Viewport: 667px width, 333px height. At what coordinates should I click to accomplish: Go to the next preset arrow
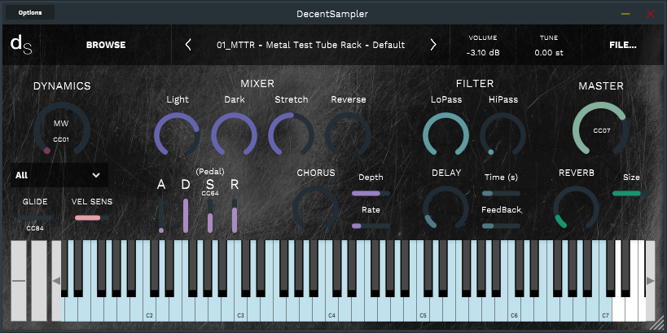(x=433, y=45)
